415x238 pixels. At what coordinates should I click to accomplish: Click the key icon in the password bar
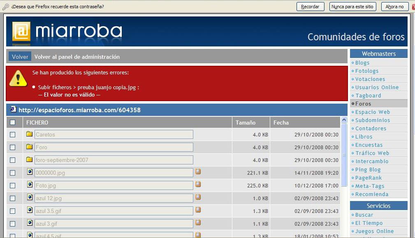6,7
